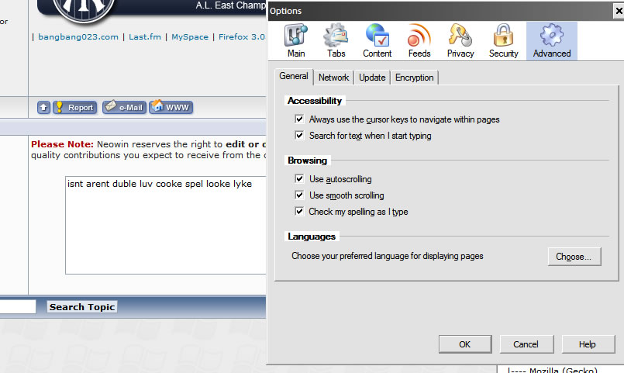Open the Content options panel
Viewport: 624px width, 373px height.
click(x=377, y=41)
